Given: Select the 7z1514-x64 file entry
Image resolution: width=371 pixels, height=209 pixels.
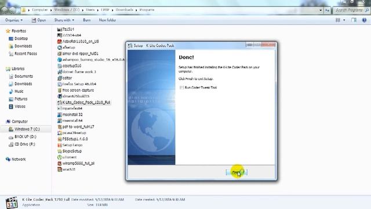Looking at the screenshot, I should (x=70, y=35).
